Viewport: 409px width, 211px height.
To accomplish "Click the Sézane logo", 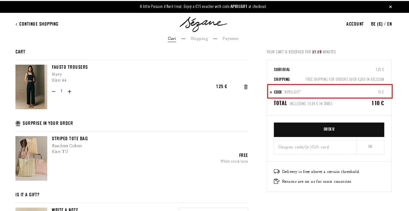I will [203, 24].
